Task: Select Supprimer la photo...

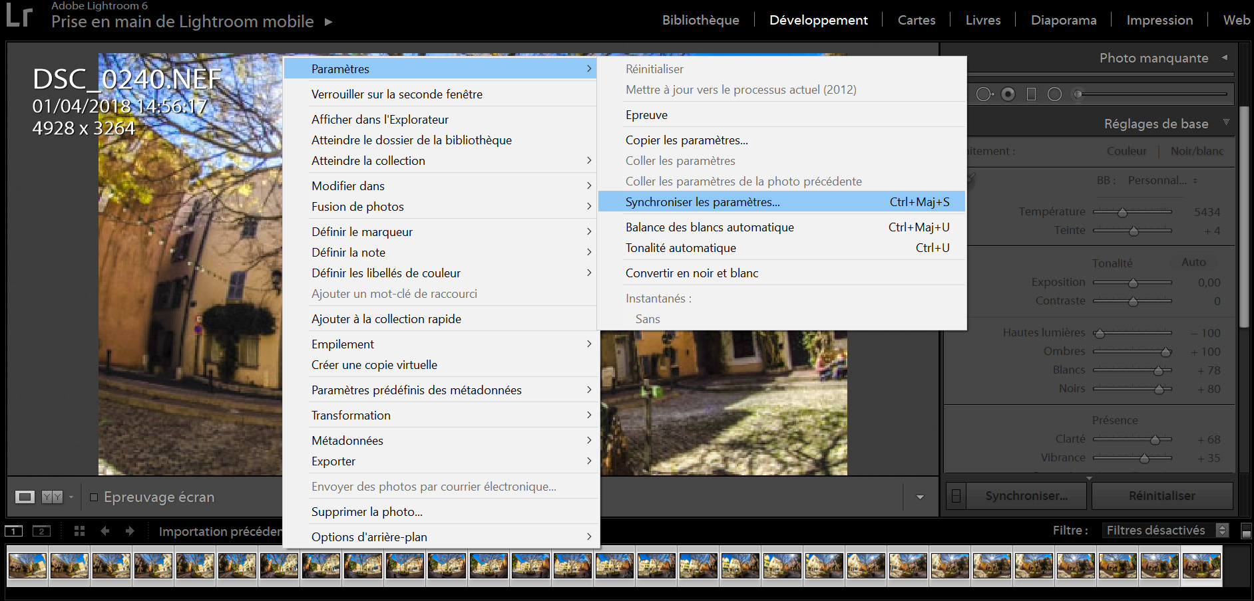Action: click(440, 512)
